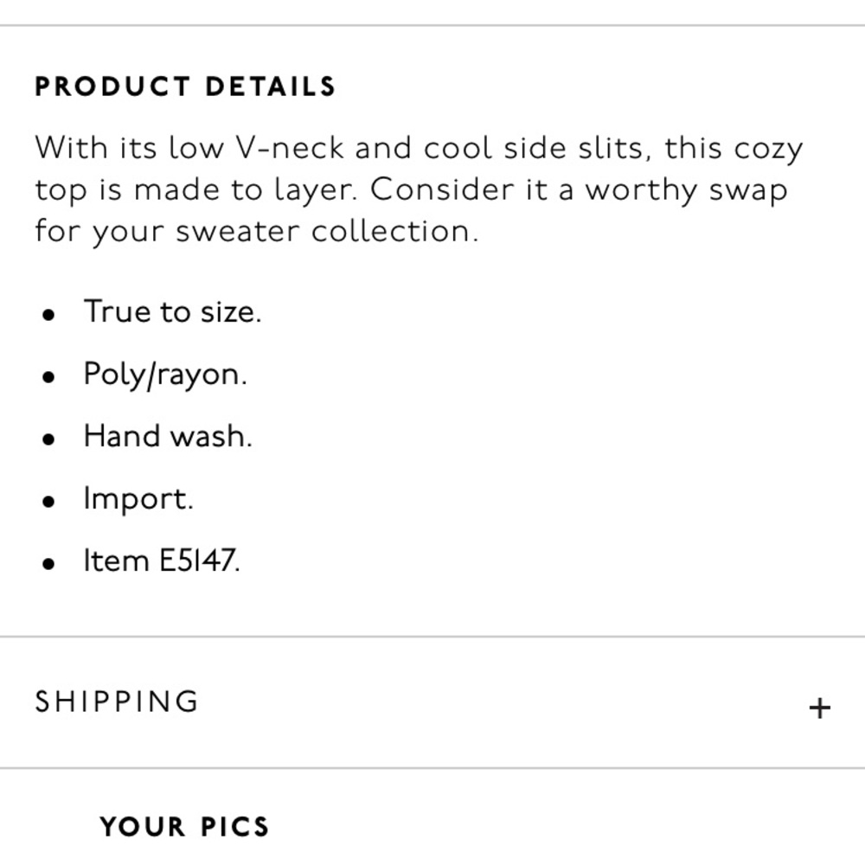The width and height of the screenshot is (865, 865).
Task: Click the Poly/rayon fabric detail
Action: tap(164, 374)
